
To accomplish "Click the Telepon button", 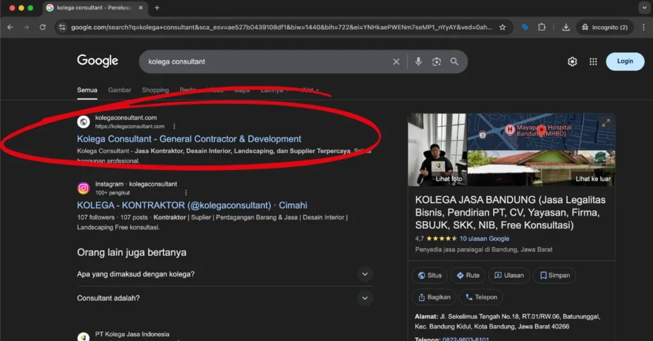I will (x=481, y=297).
